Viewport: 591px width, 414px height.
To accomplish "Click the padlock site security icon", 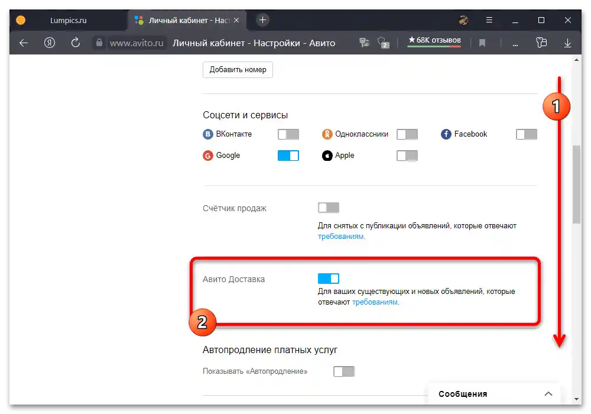I will (99, 43).
